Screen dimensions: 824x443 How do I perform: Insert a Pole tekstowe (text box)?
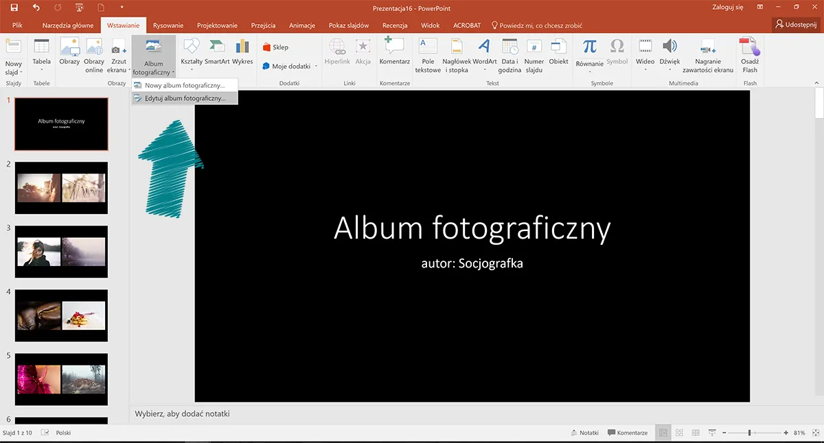pos(427,53)
